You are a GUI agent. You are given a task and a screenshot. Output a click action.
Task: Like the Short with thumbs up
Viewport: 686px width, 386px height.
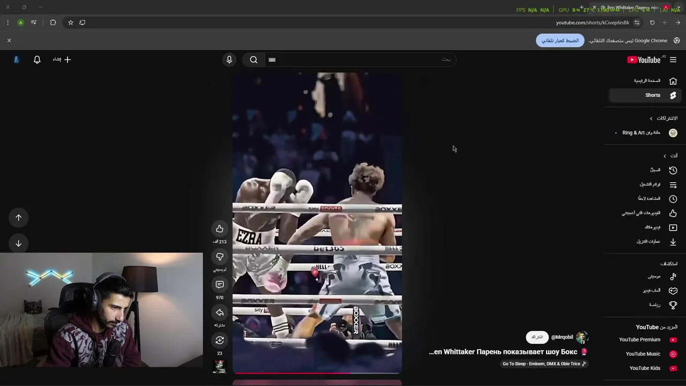[x=220, y=229]
